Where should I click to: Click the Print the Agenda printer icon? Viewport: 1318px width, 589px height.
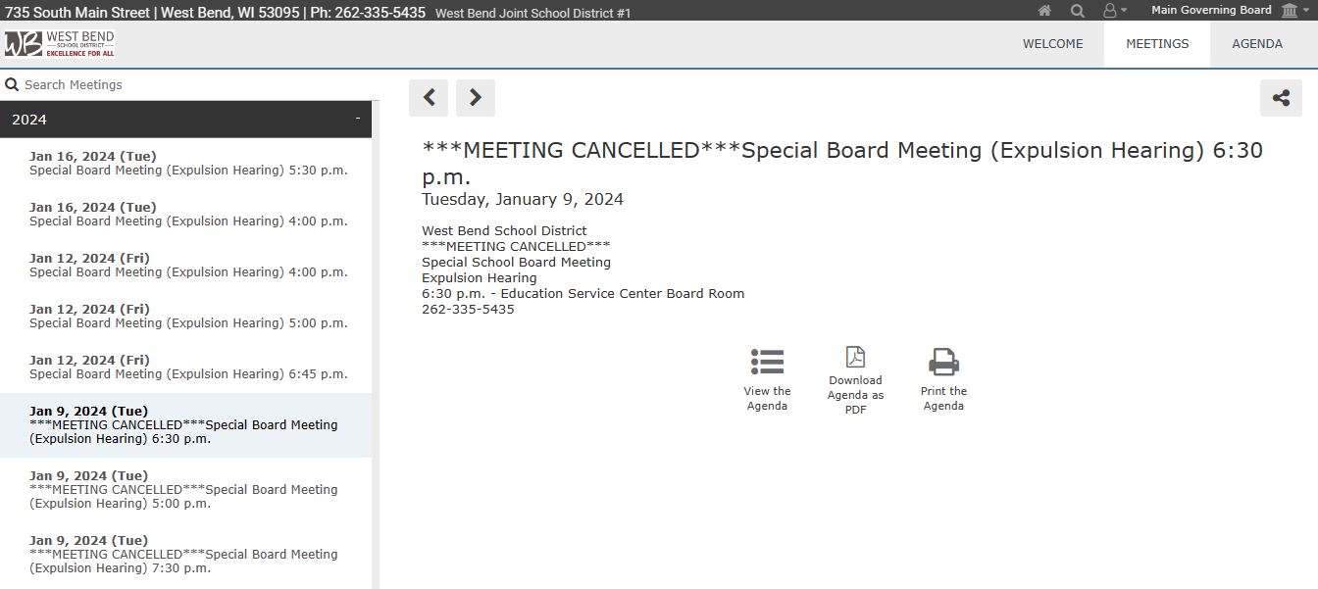pos(943,362)
